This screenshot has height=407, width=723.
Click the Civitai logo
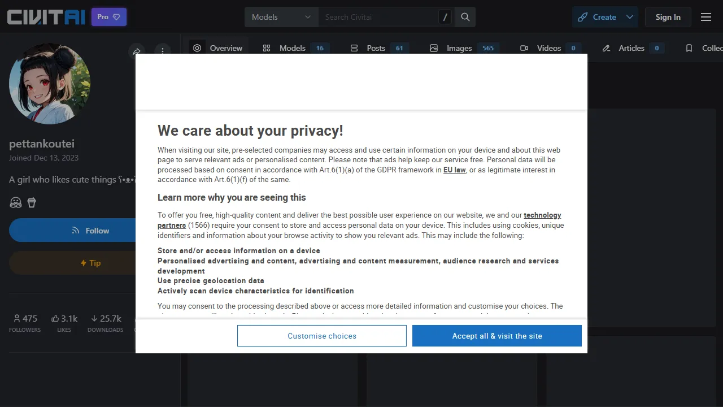coord(46,17)
